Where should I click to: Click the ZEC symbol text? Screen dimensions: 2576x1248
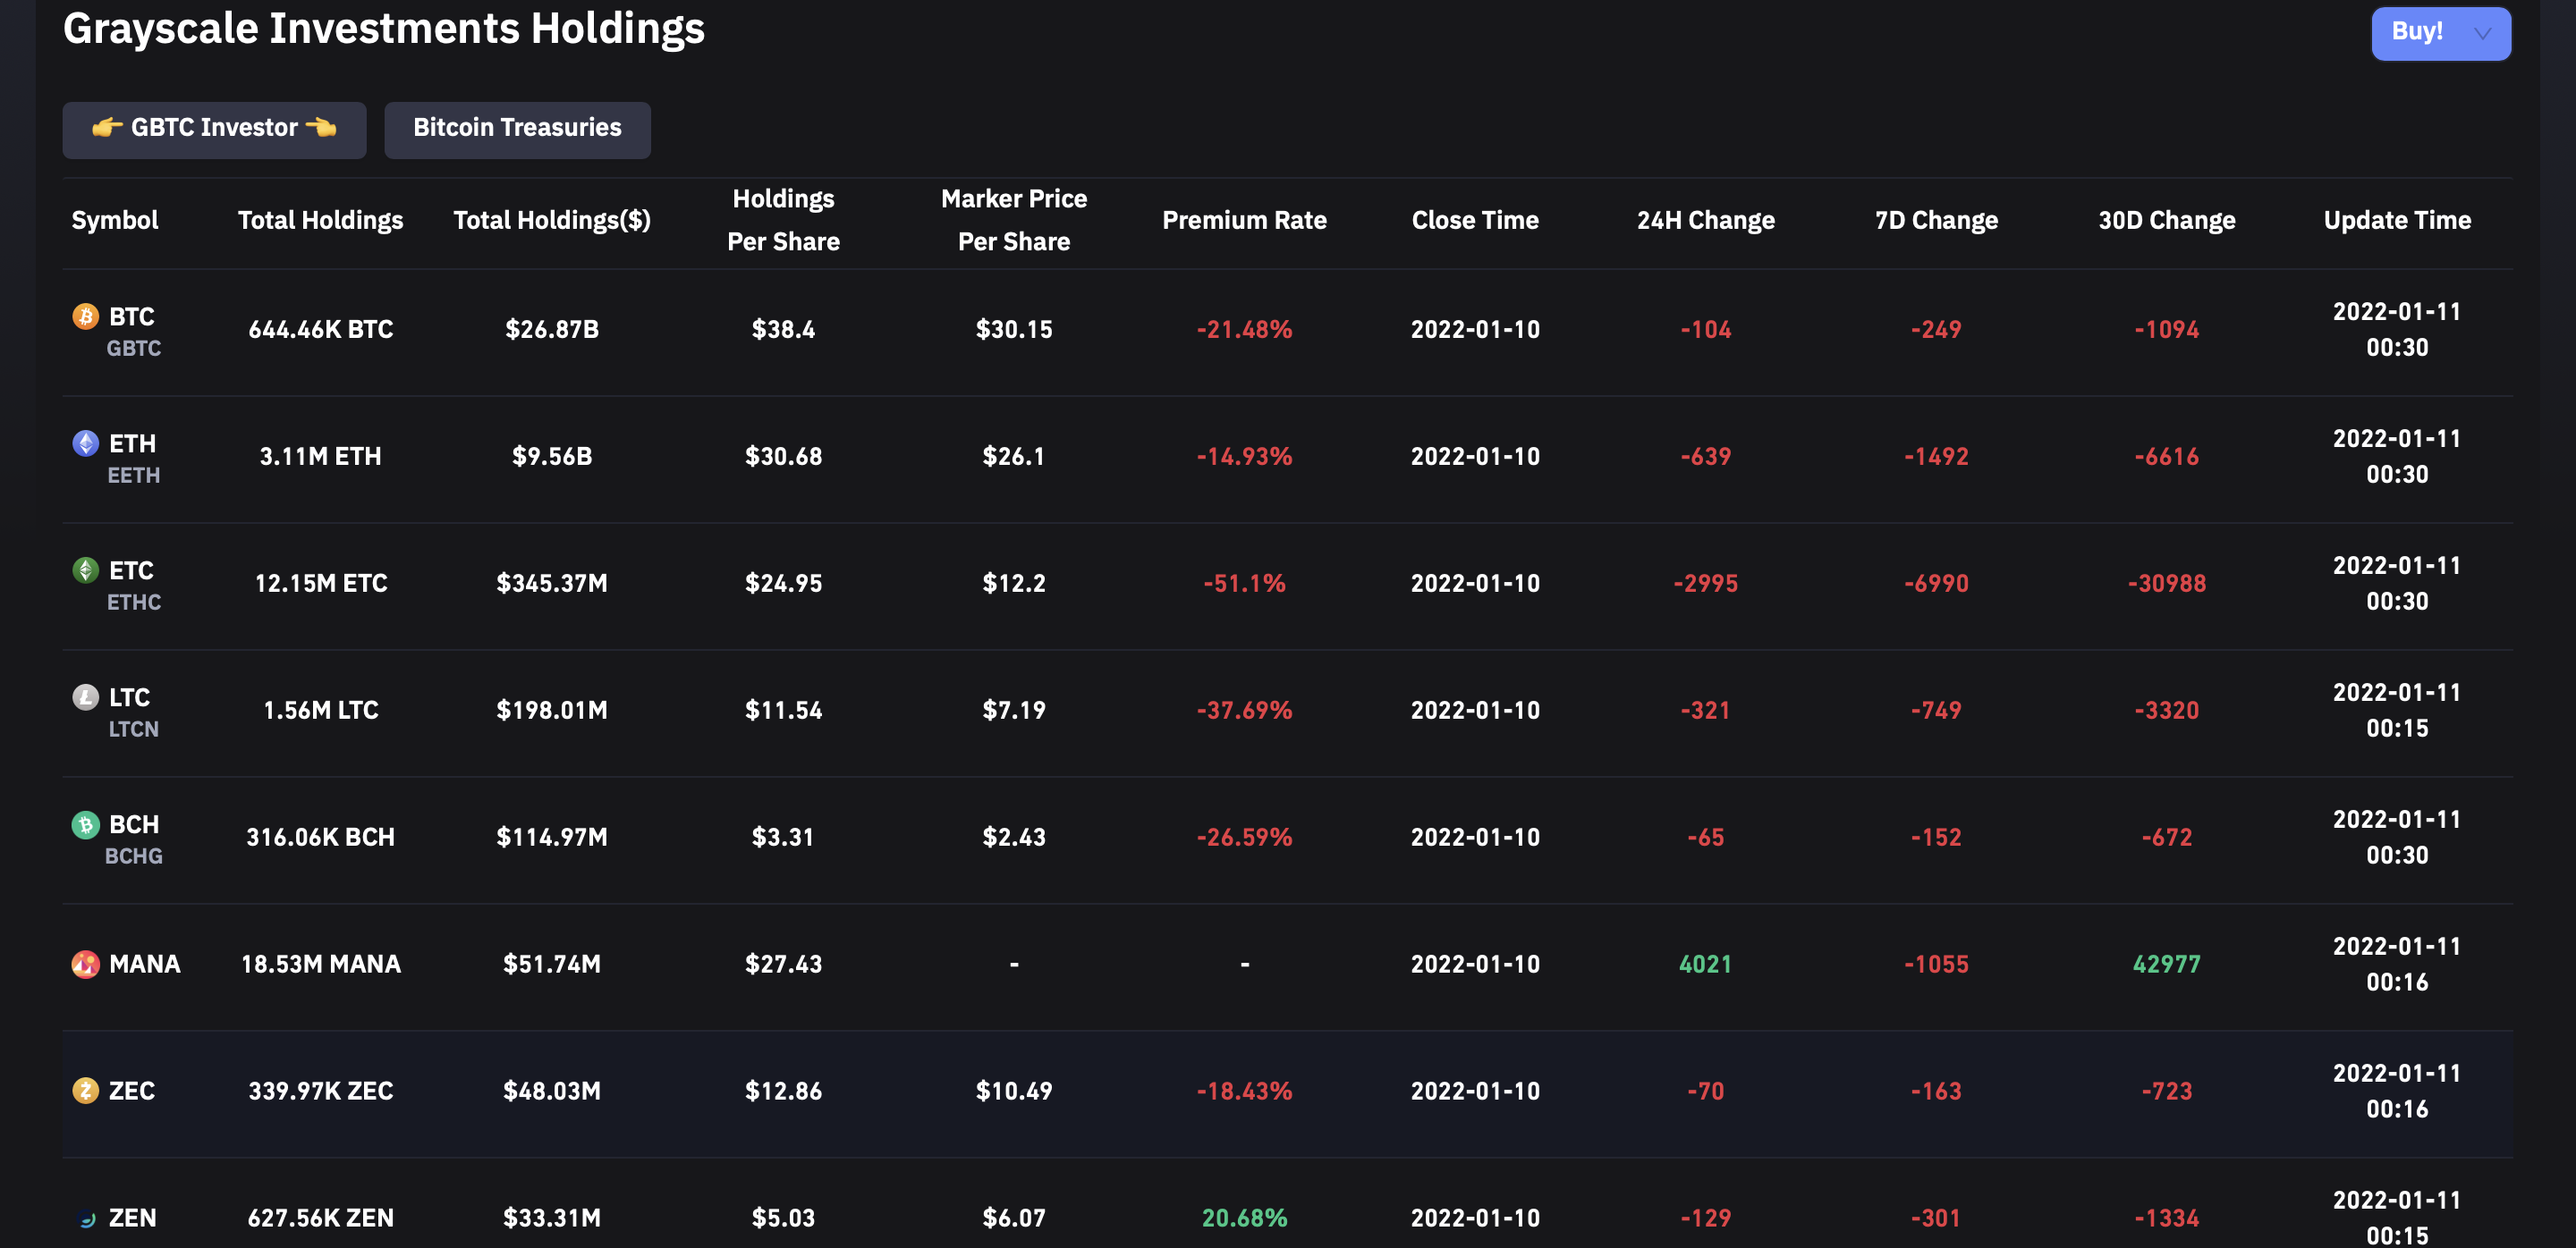pyautogui.click(x=131, y=1092)
